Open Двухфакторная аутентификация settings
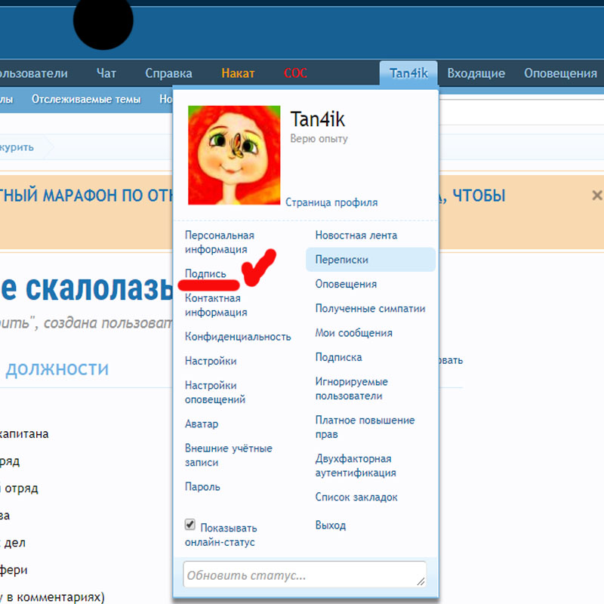The height and width of the screenshot is (604, 604). point(356,466)
